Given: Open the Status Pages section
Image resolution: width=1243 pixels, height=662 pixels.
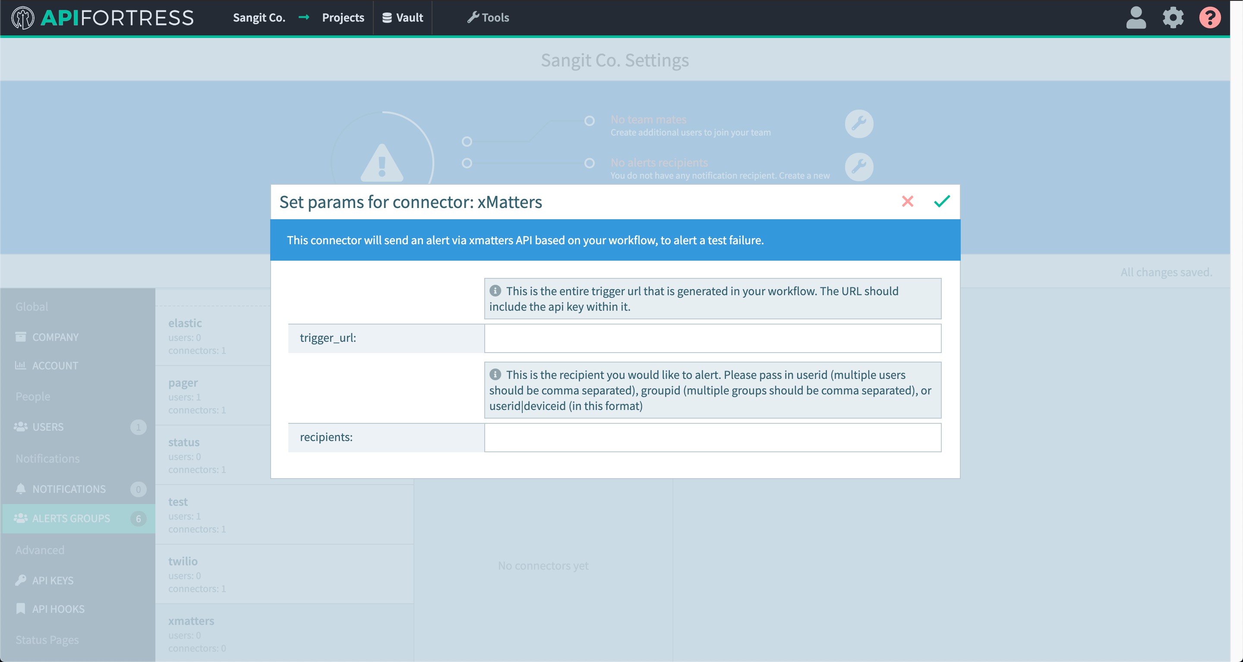Looking at the screenshot, I should [x=47, y=639].
